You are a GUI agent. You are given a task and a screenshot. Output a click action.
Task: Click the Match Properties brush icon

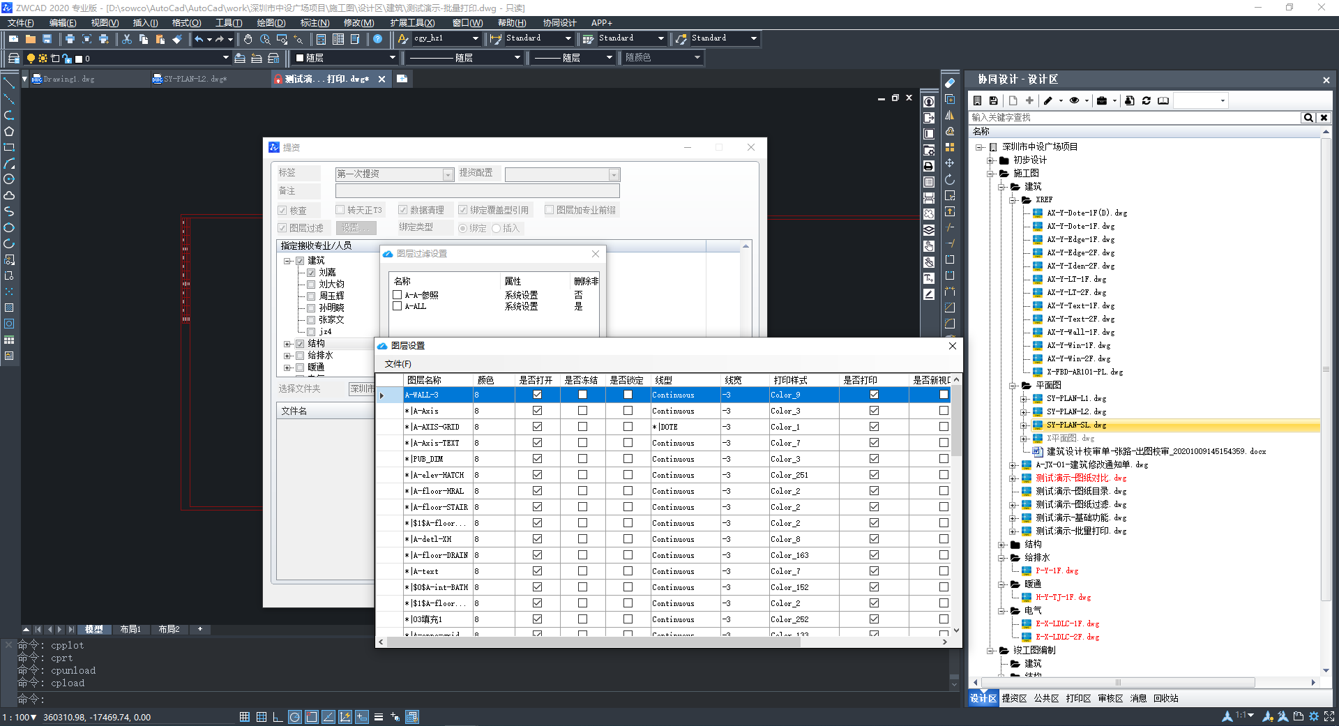[177, 39]
